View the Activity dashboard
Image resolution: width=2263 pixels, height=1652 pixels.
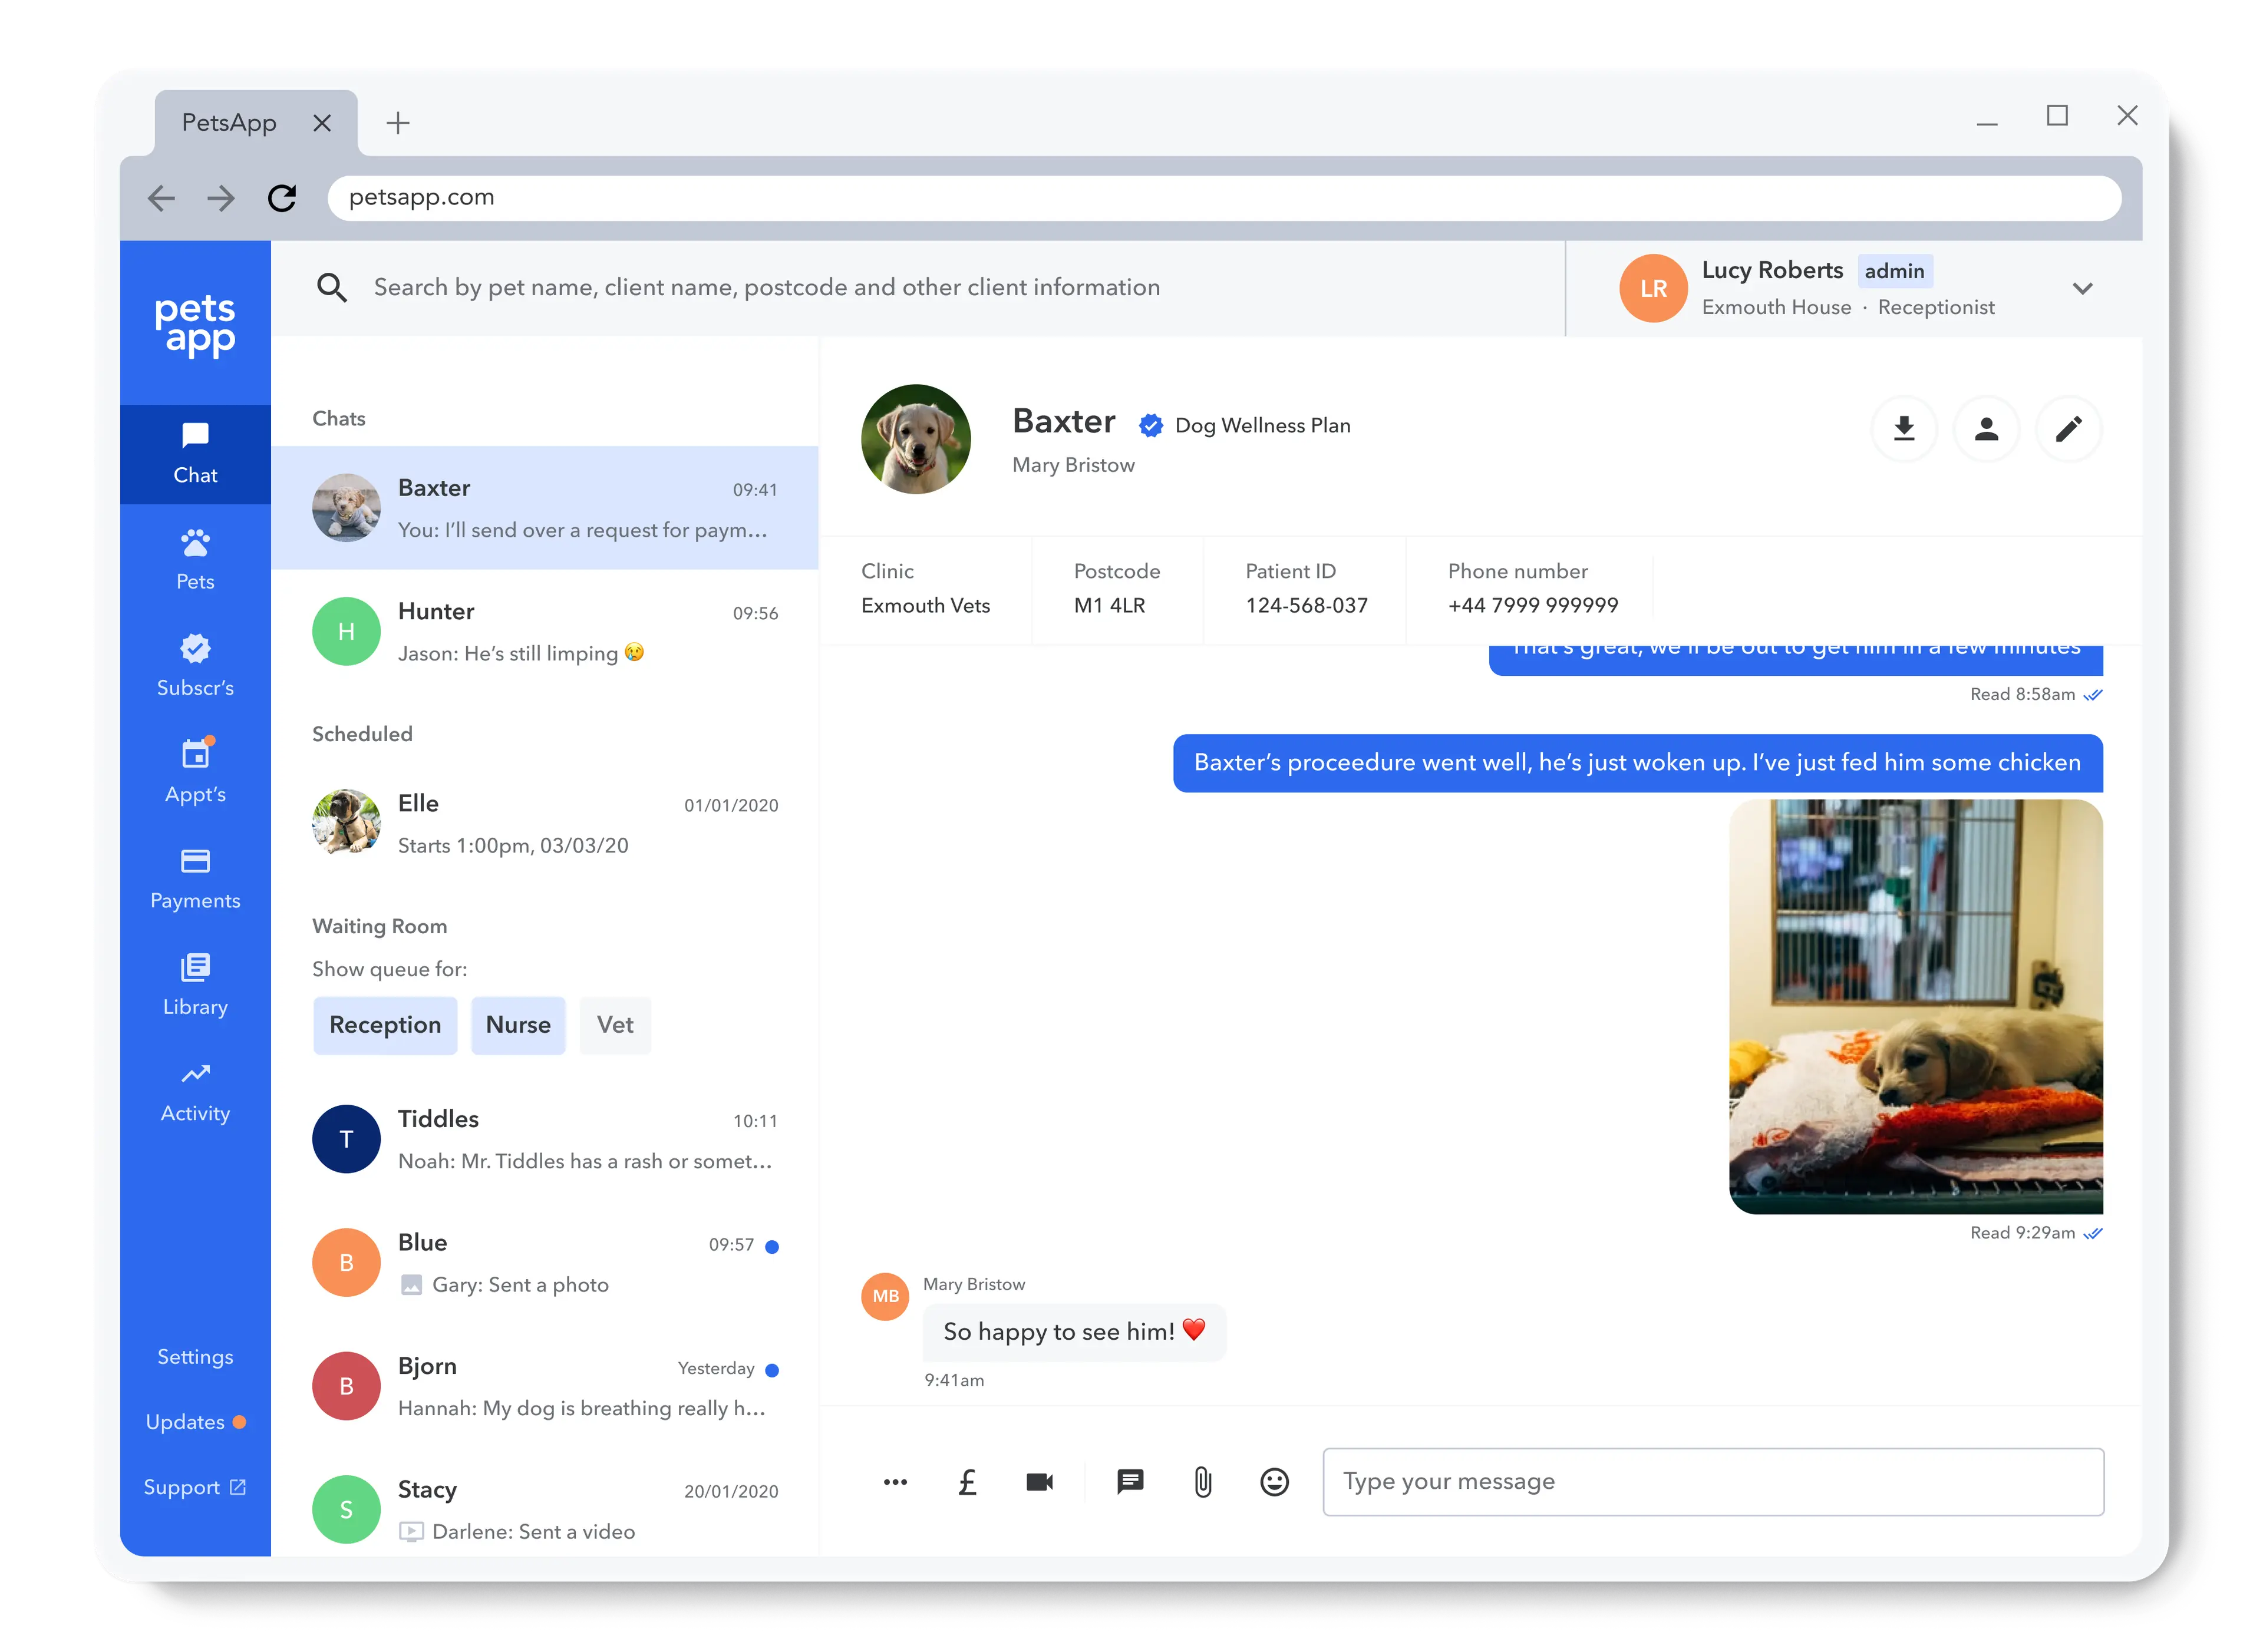pos(195,1090)
